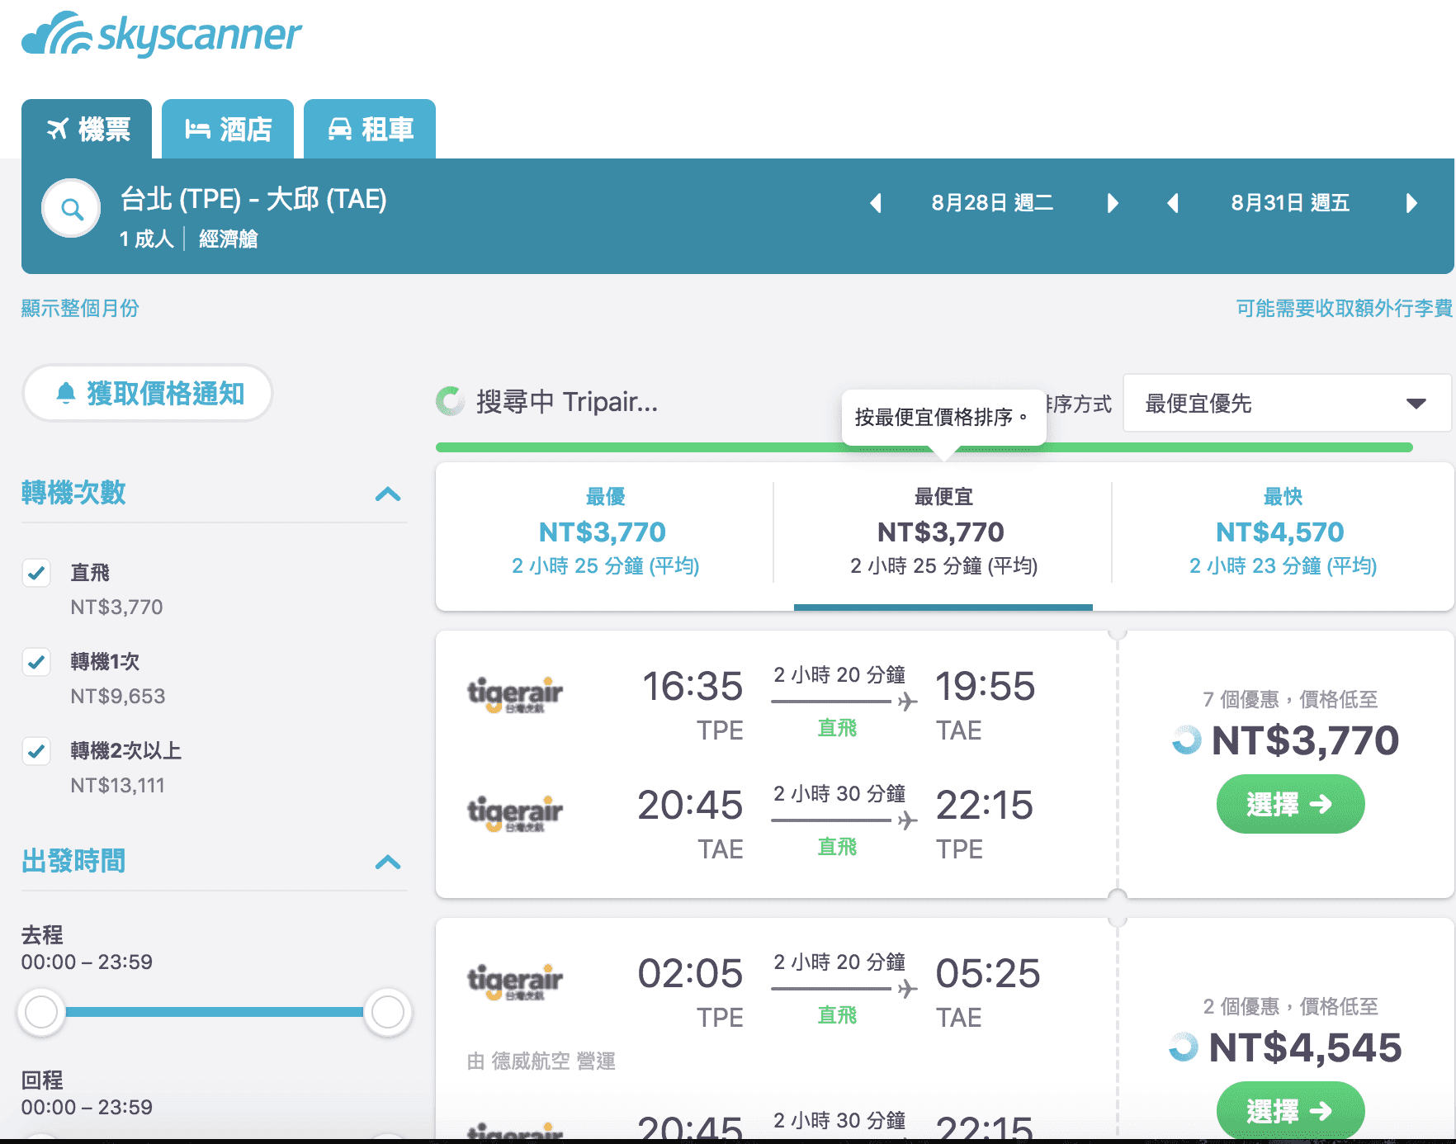The image size is (1456, 1144).
Task: Uncheck the 轉機1次 one-stop filter
Action: pos(36,662)
